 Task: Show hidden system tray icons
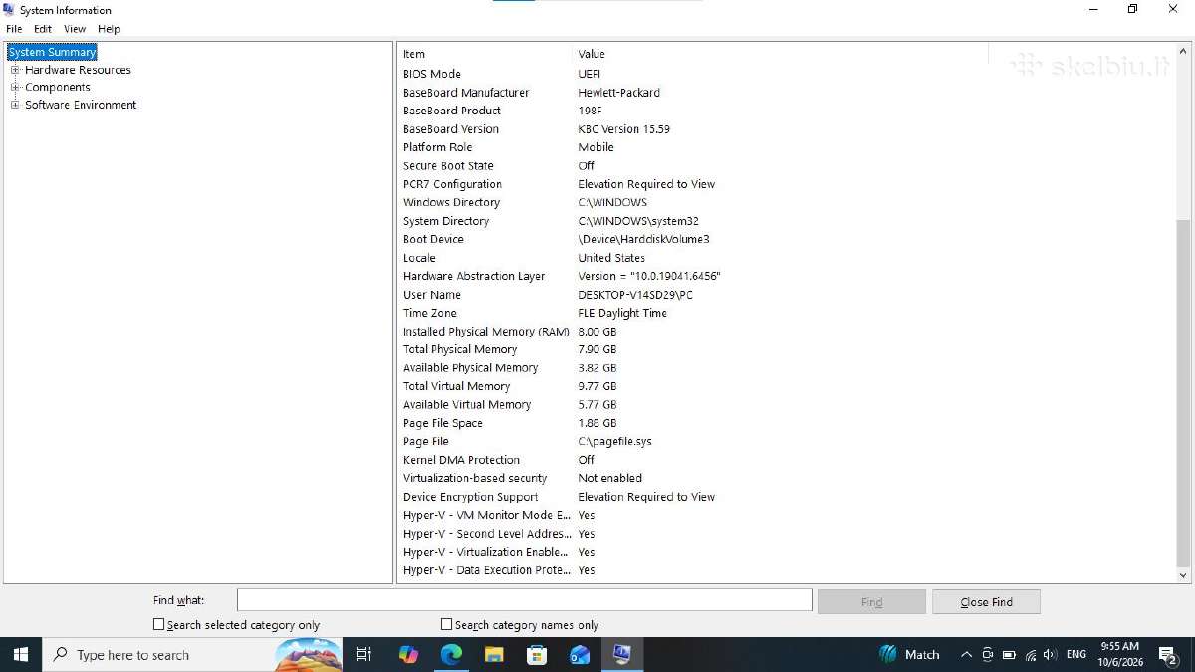(x=966, y=654)
